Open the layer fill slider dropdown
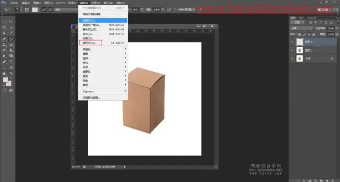340x182 pixels. pyautogui.click(x=337, y=34)
